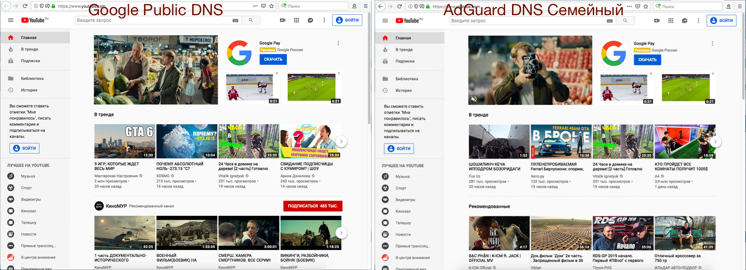Viewport: 746px width, 270px height.
Task: Click СКАЧАТЬ Google Pay button in left window
Action: tap(273, 59)
